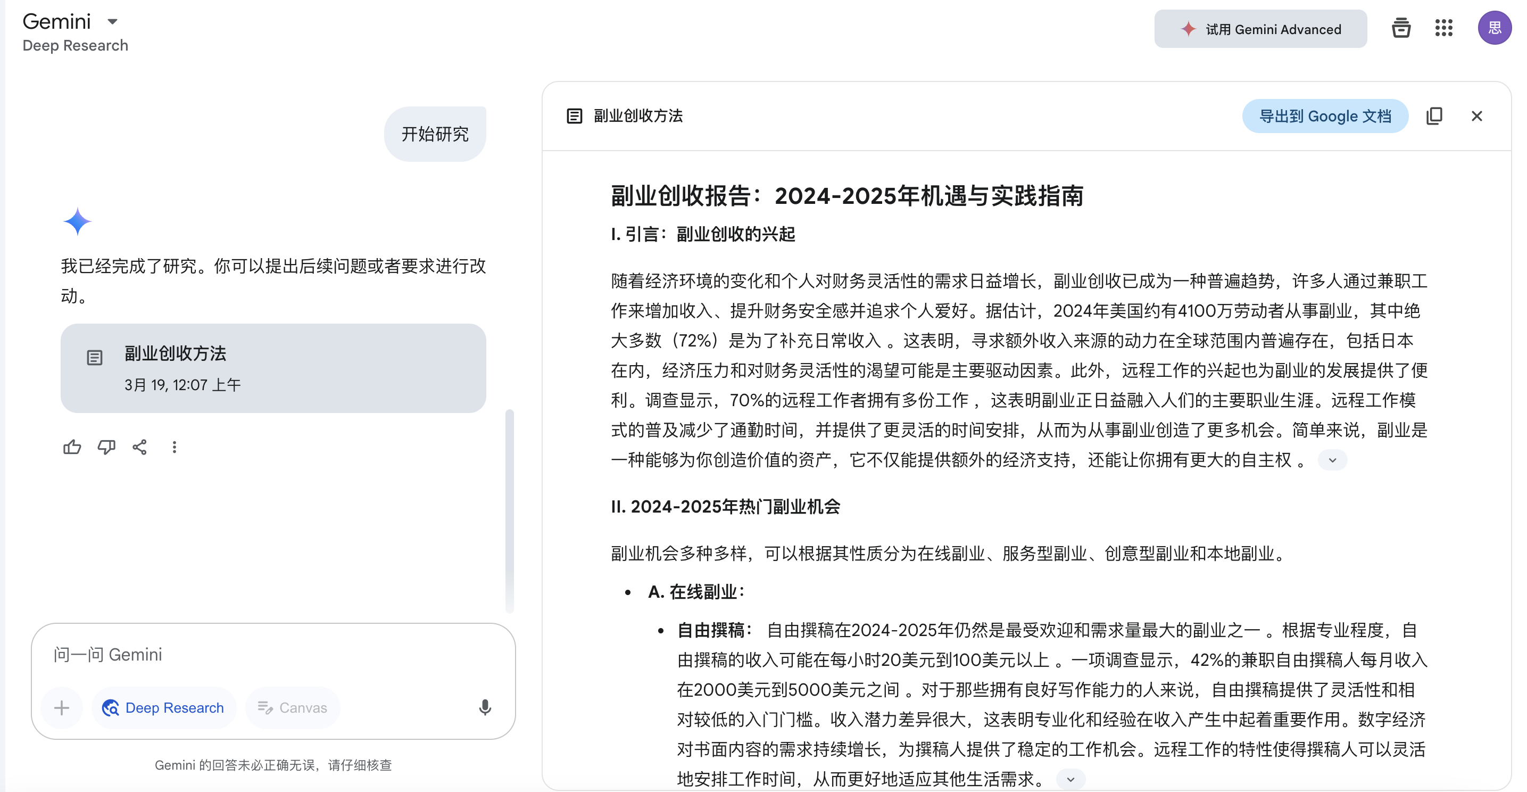Click the thumbs down feedback icon
This screenshot has height=792, width=1527.
coord(106,447)
